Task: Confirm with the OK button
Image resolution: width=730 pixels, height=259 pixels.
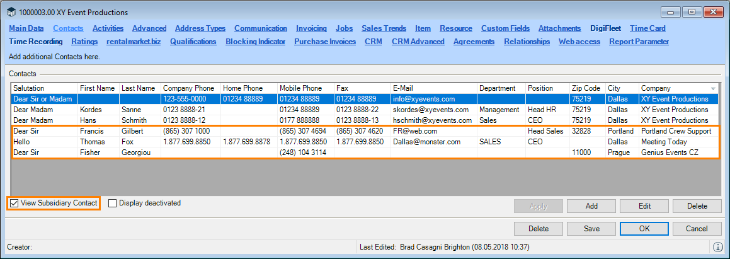Action: 644,229
